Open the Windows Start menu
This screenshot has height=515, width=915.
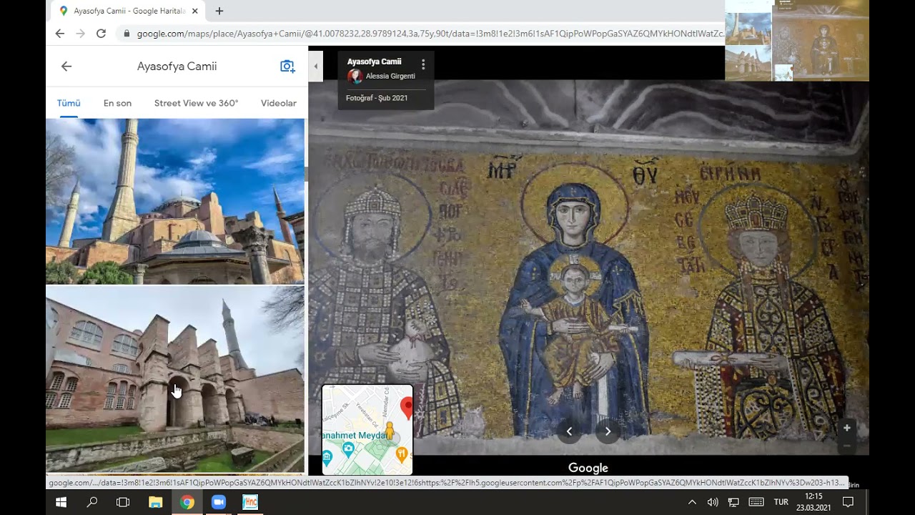(x=61, y=503)
